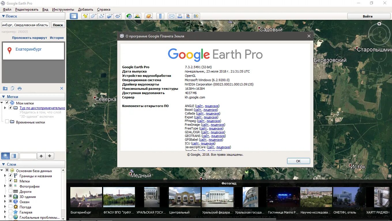Print search results with printer icon

pyautogui.click(x=20, y=88)
